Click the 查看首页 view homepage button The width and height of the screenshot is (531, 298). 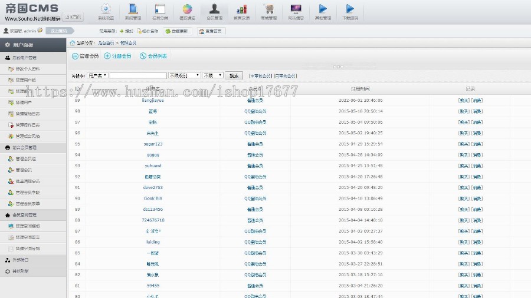point(211,31)
